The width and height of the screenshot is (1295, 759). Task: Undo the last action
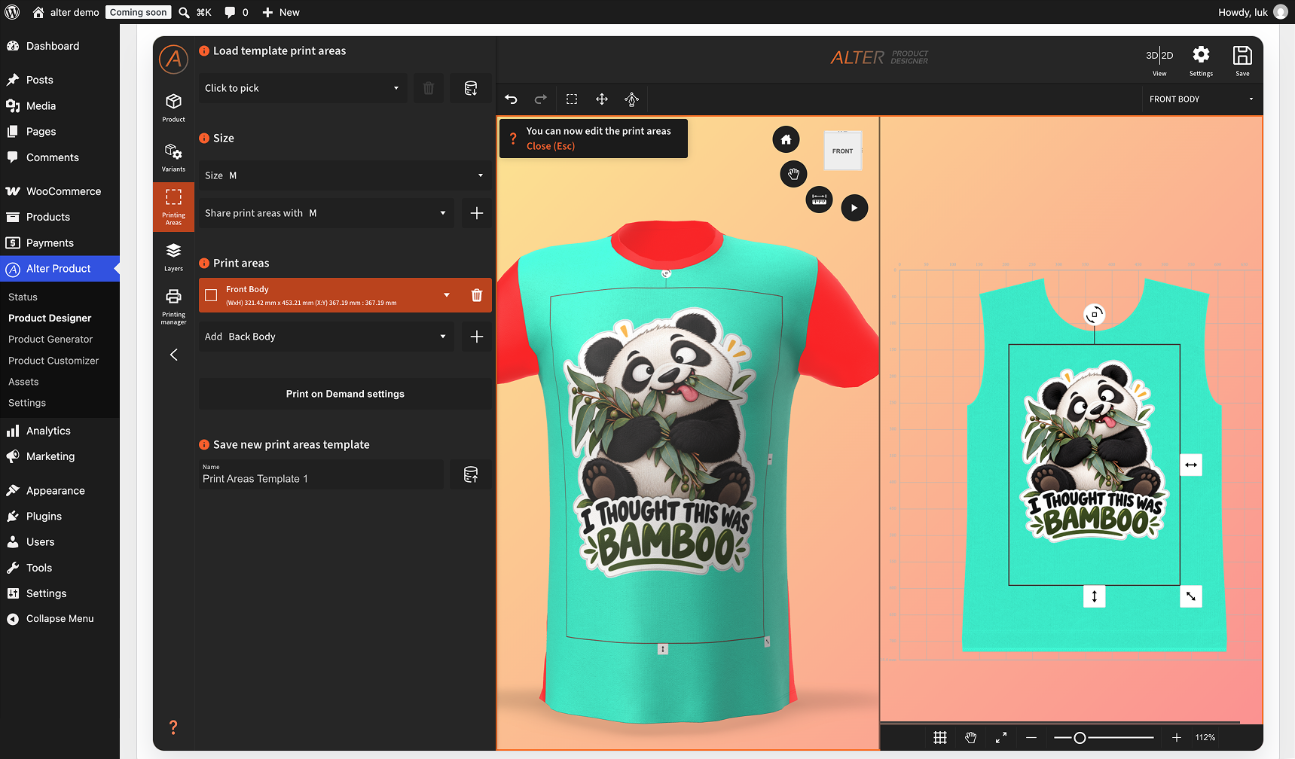click(x=511, y=99)
